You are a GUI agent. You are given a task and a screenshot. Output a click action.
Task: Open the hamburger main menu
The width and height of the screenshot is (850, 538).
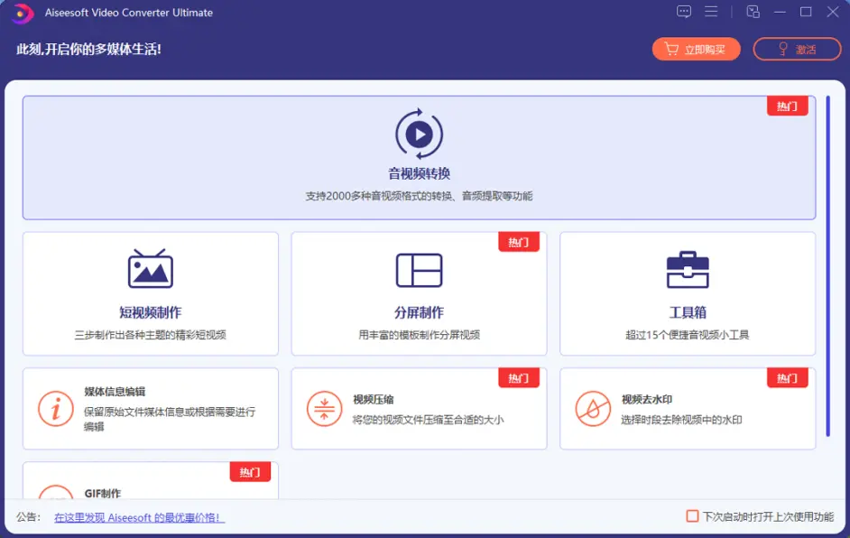click(x=711, y=12)
